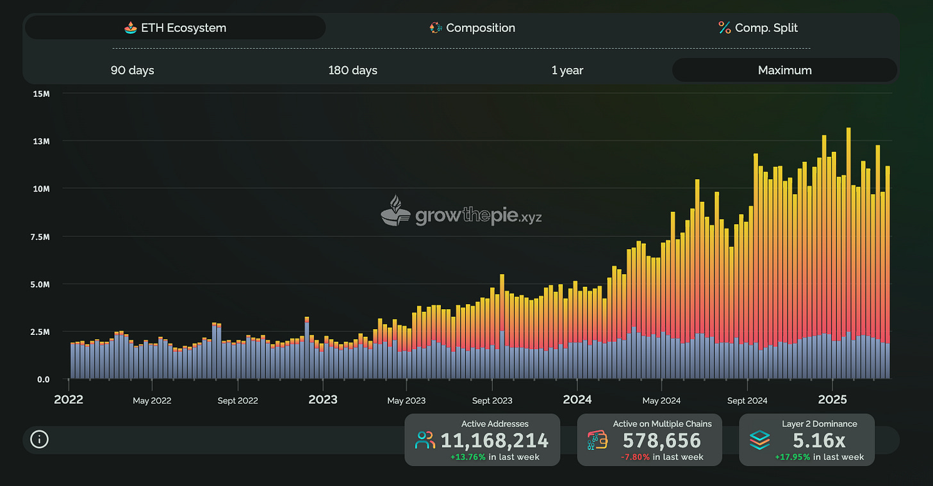933x486 pixels.
Task: Click the Composition cycle icon
Action: 436,28
